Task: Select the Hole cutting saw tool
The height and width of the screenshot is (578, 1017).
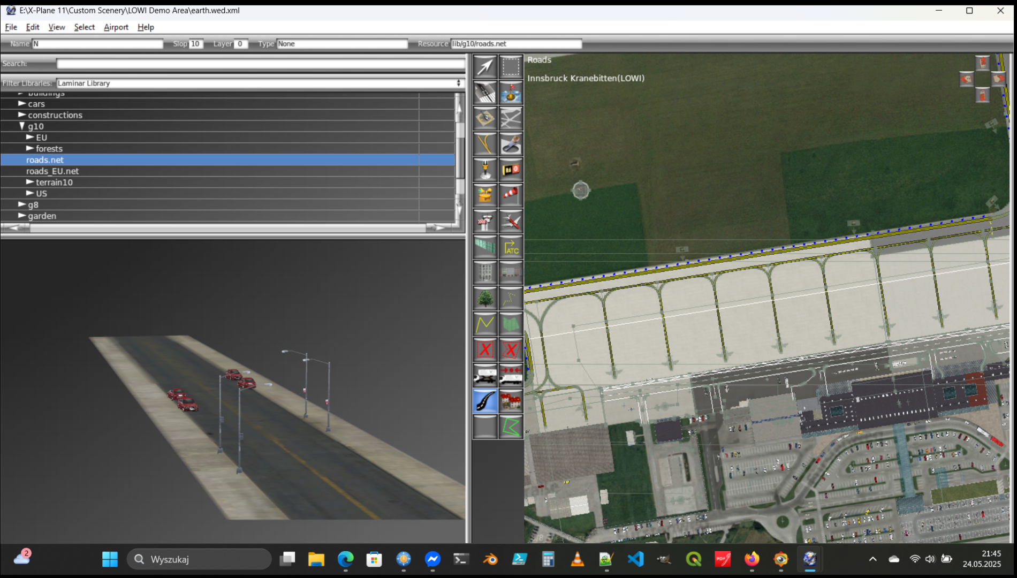Action: coord(511,144)
